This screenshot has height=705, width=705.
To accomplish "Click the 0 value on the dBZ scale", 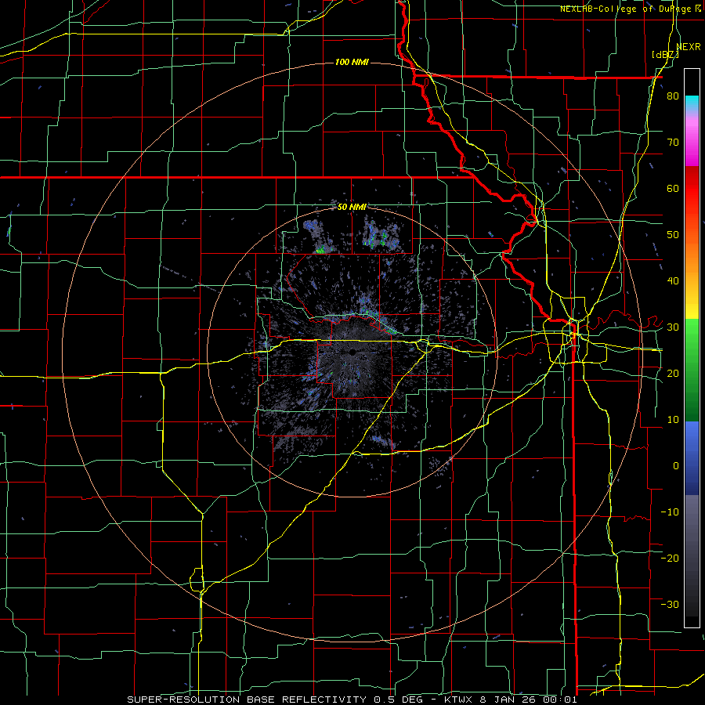I will (x=676, y=466).
